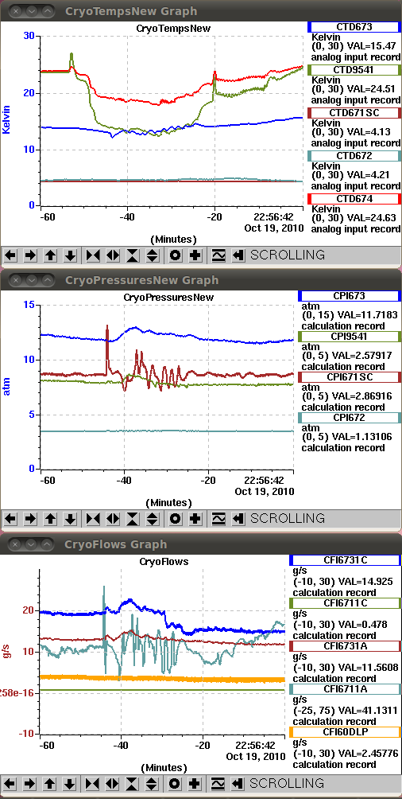Compress vertical axis in CryoFlows Graph toolbar
The height and width of the screenshot is (799, 402).
[x=133, y=783]
